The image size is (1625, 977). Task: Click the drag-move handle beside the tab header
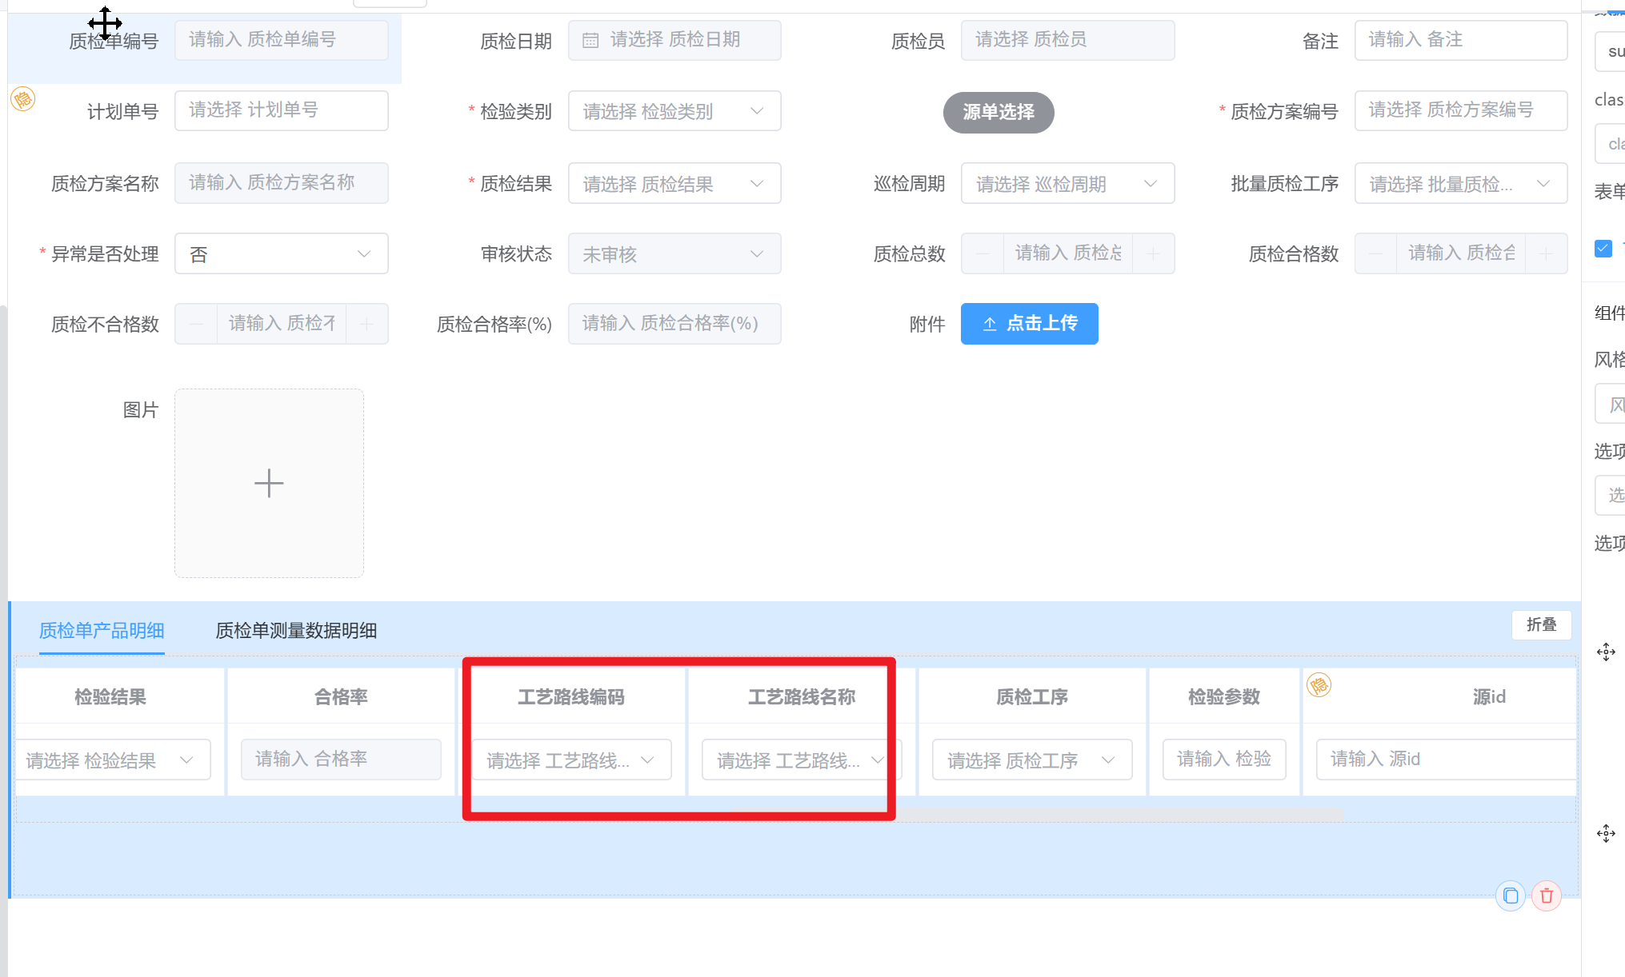1605,652
